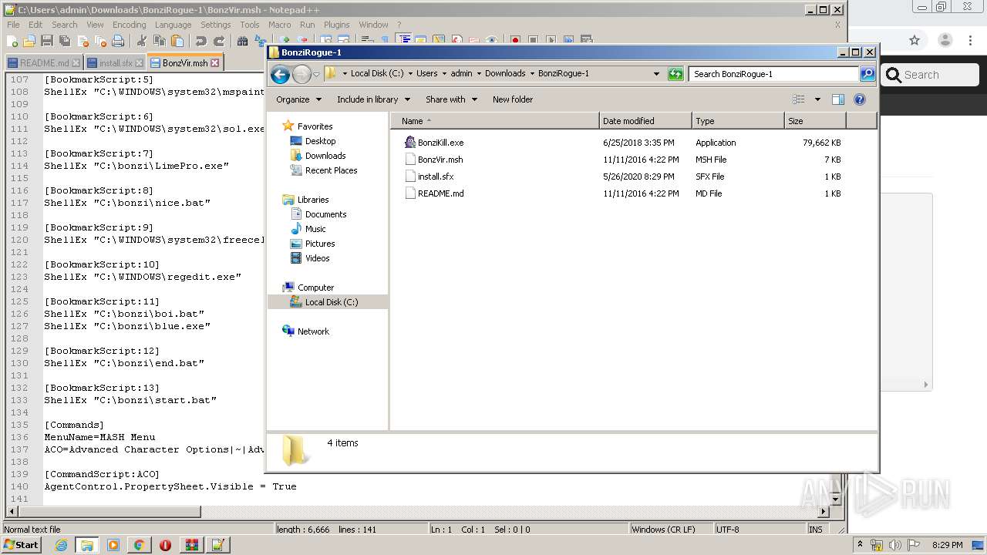Close the BonzVir.msh tab

click(215, 63)
